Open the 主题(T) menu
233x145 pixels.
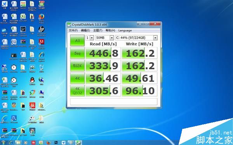pos(97,31)
